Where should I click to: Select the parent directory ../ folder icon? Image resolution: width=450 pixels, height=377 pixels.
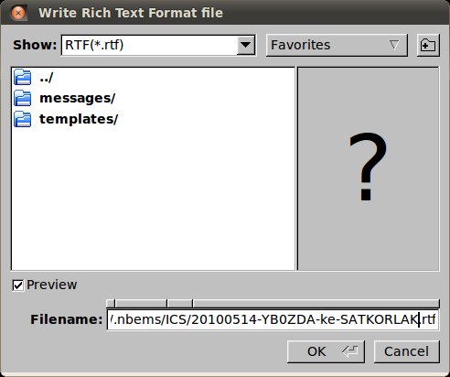(22, 77)
